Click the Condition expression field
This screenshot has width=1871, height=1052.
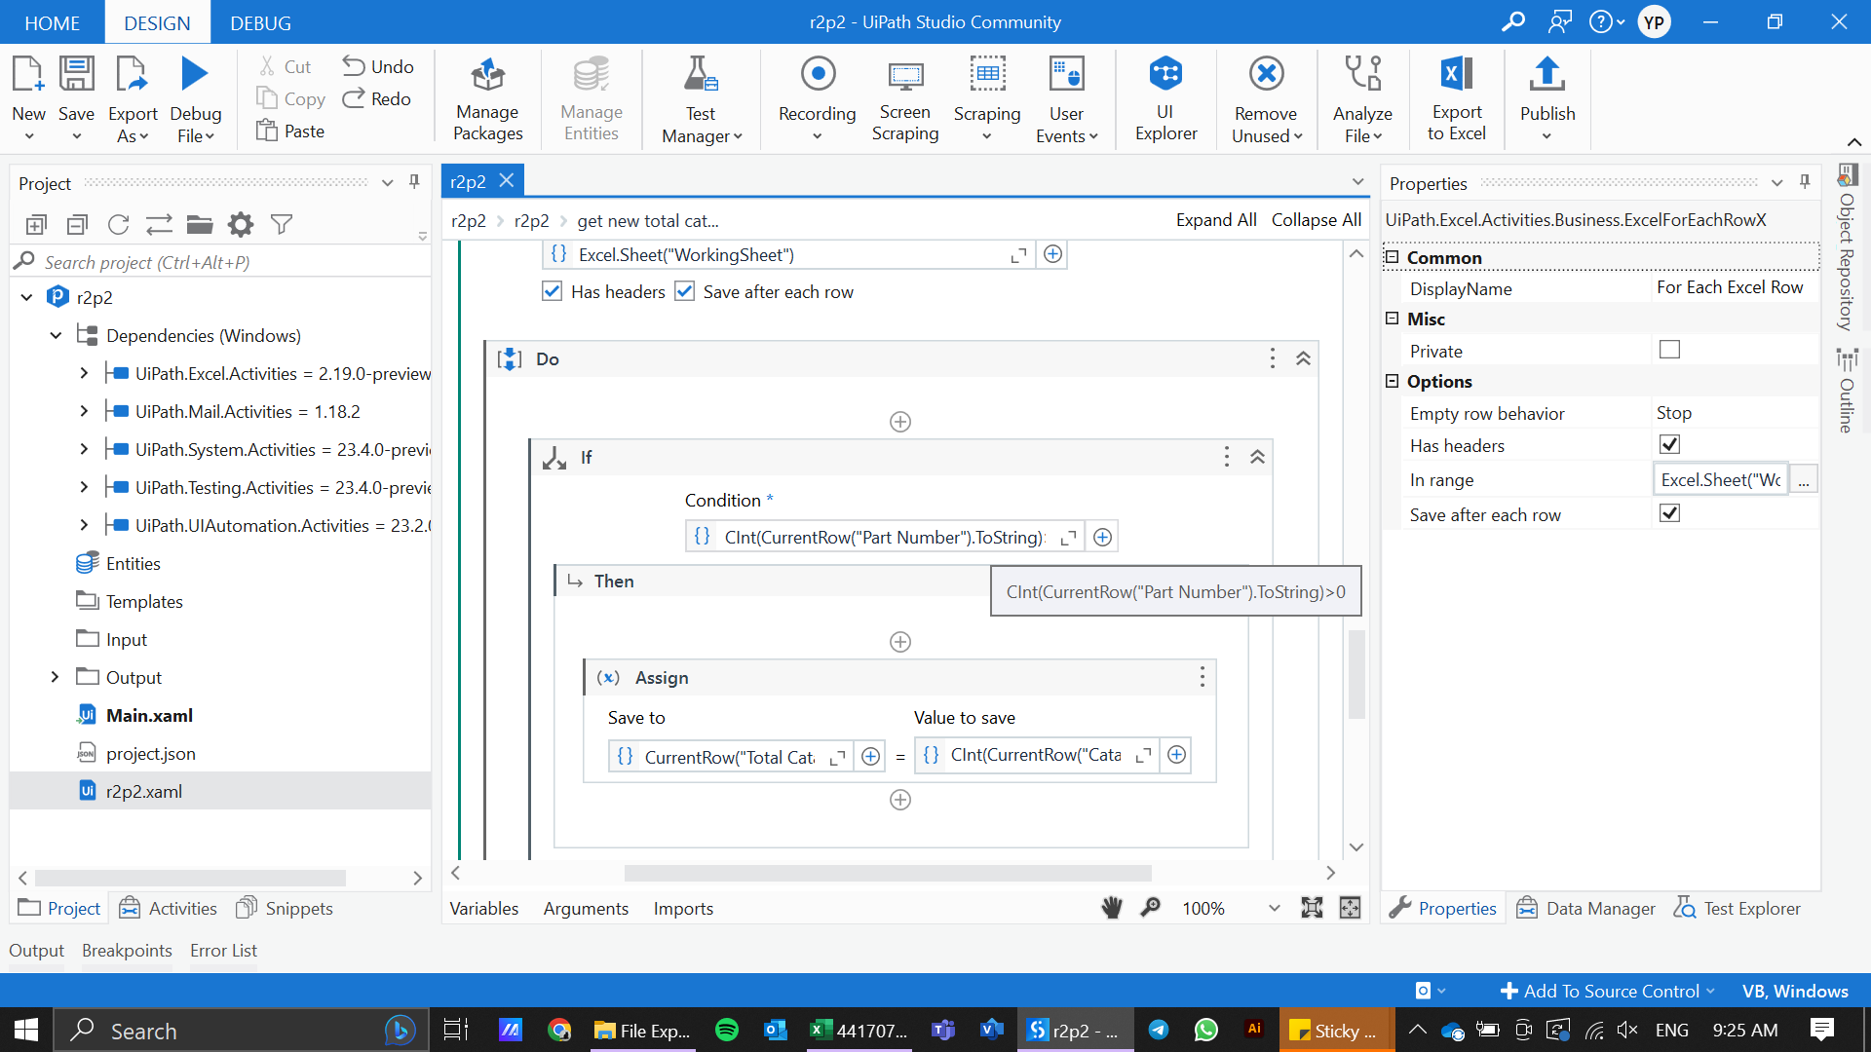click(x=884, y=537)
